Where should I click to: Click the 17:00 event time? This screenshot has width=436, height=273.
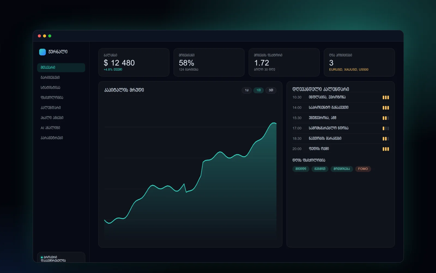tap(297, 128)
